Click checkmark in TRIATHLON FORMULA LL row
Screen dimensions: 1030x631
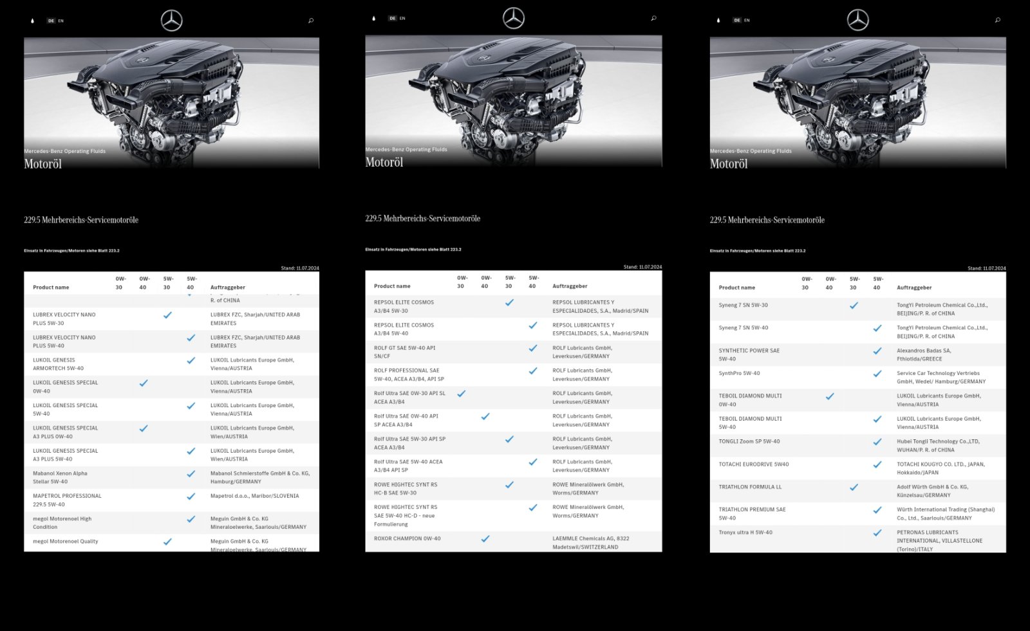854,487
